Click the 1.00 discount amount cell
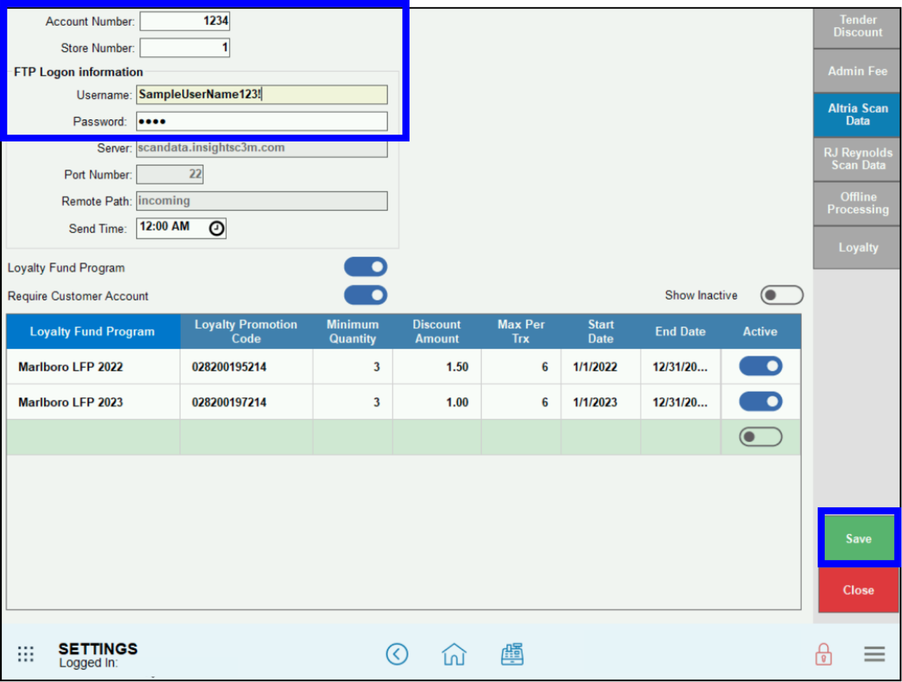 pyautogui.click(x=436, y=403)
